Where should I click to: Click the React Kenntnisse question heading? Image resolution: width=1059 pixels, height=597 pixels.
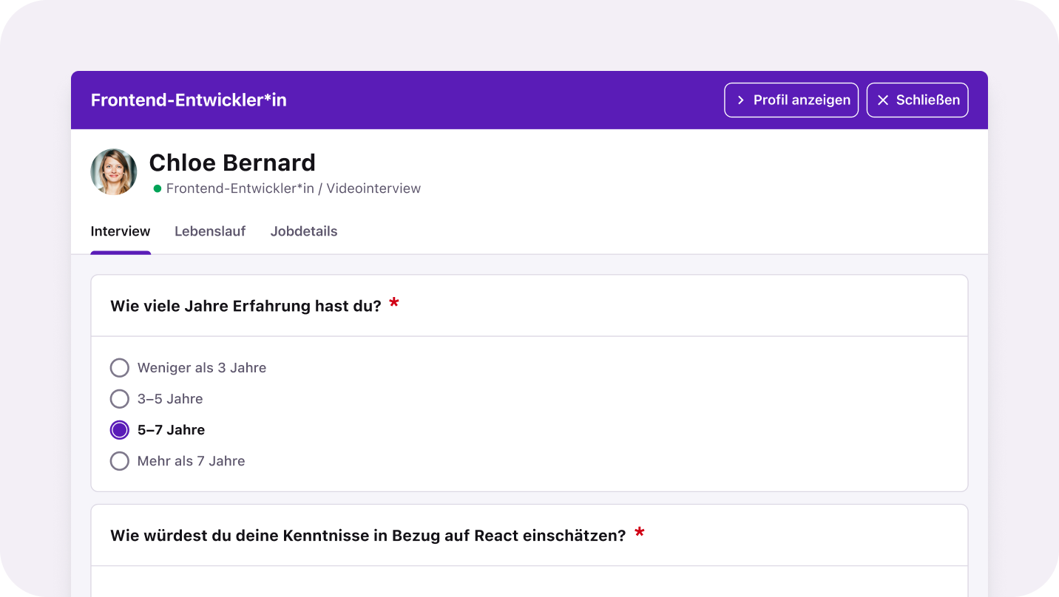(368, 536)
